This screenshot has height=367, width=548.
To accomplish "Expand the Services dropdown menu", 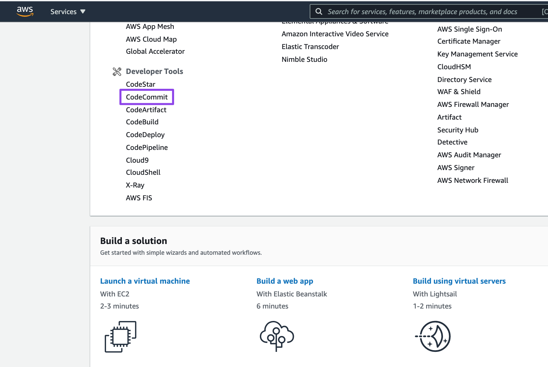I will pos(67,11).
